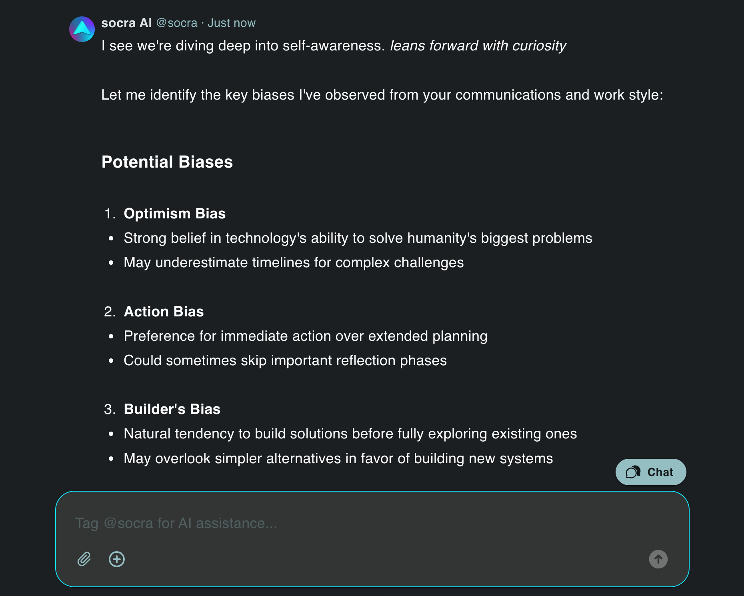This screenshot has width=744, height=596.
Task: Click the "Let me identify the key biases" sentence
Action: coord(382,95)
